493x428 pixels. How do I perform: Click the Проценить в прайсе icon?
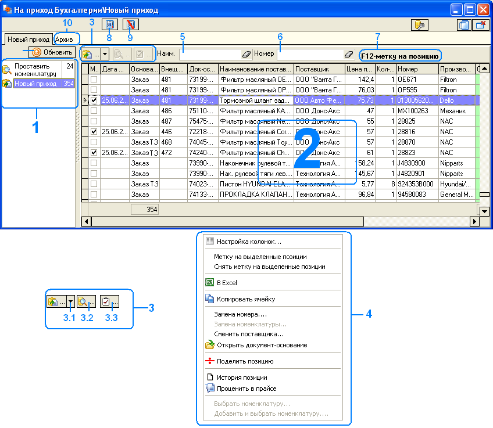point(210,388)
